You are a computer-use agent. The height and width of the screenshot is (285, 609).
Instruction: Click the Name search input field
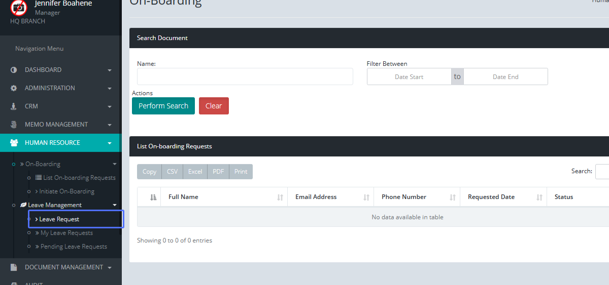[x=245, y=76]
